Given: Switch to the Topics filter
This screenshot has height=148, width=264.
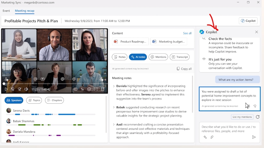Looking at the screenshot, I should tap(34, 100).
